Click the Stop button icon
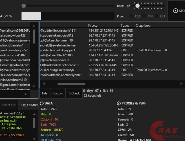 [175, 11]
